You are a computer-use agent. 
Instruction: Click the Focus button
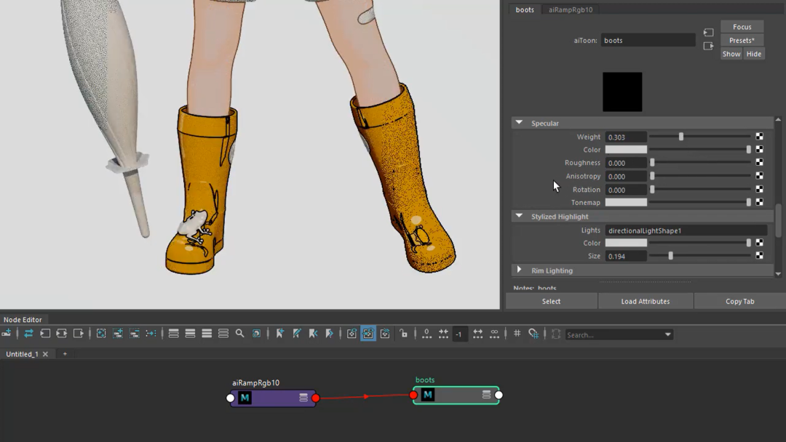[x=742, y=27]
